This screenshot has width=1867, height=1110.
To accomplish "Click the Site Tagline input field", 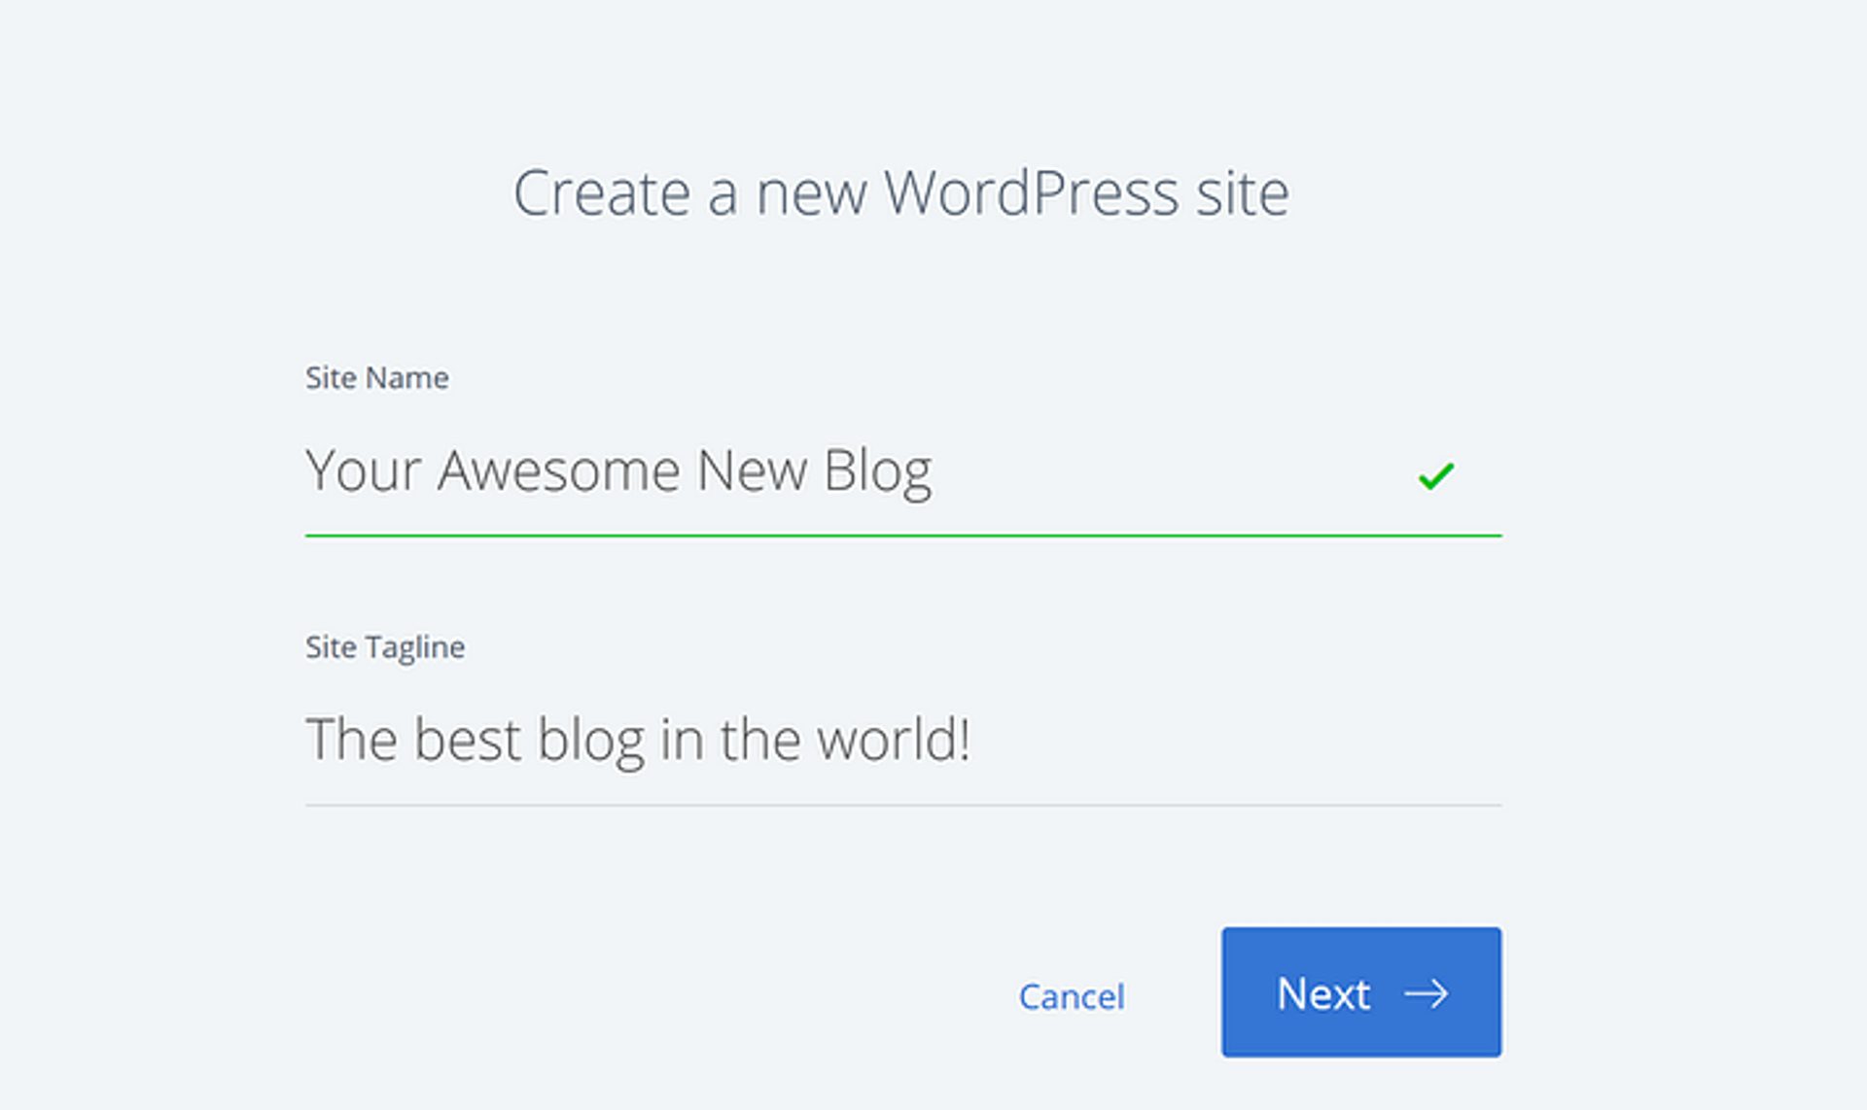I will (x=875, y=741).
